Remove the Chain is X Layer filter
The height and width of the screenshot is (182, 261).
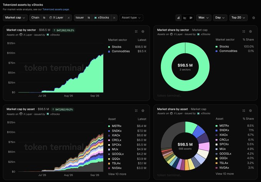[x=69, y=18]
